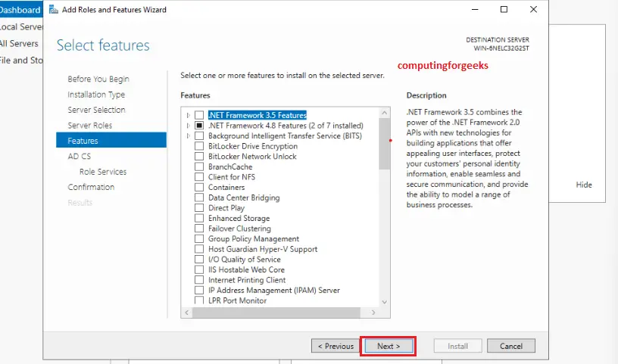Click the destination server name WIN-6NELC32G2ST

click(501, 48)
